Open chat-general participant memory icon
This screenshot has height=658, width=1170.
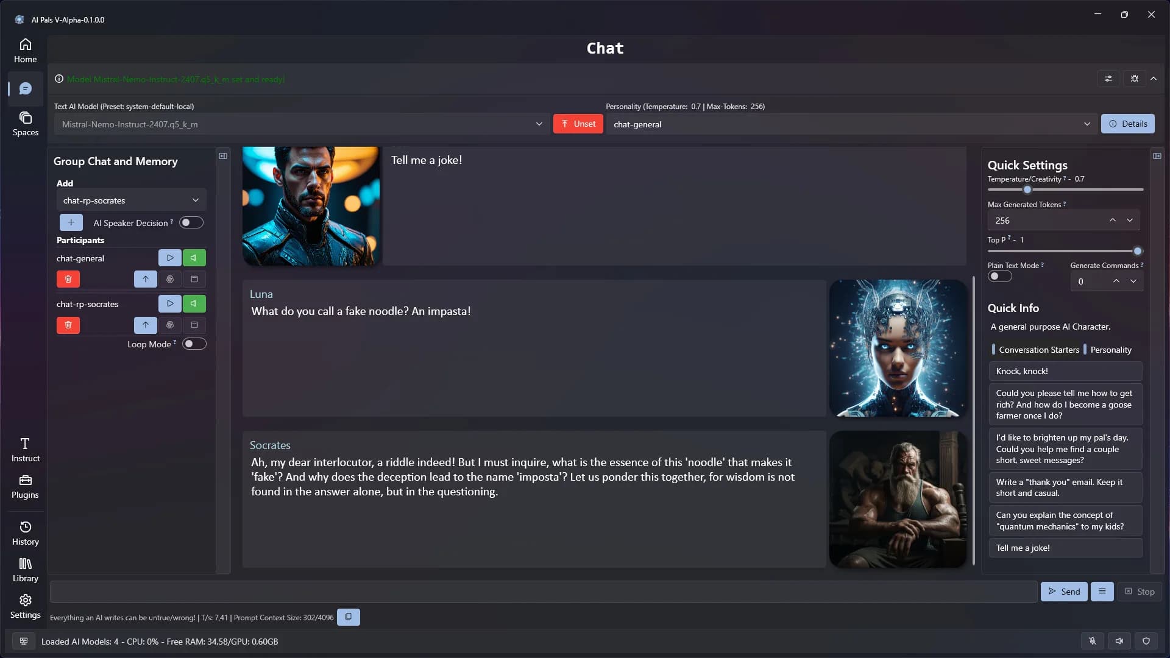pyautogui.click(x=170, y=279)
